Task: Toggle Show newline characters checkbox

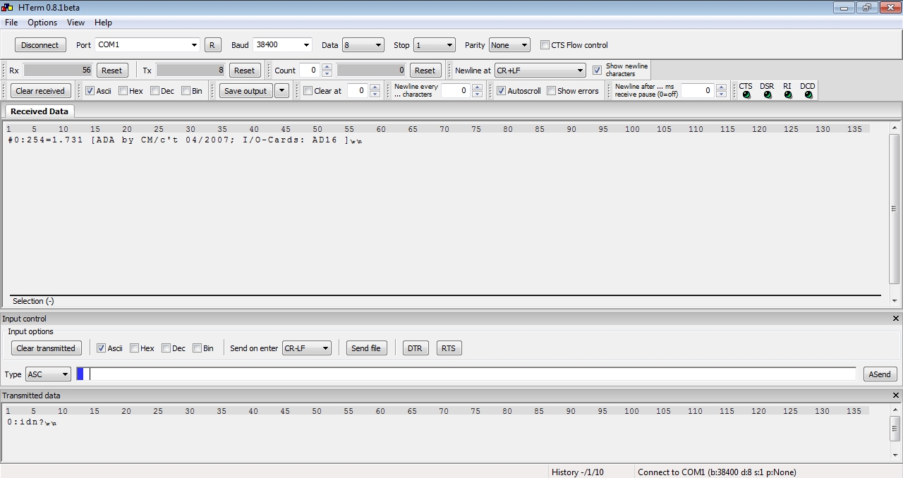Action: [x=597, y=70]
